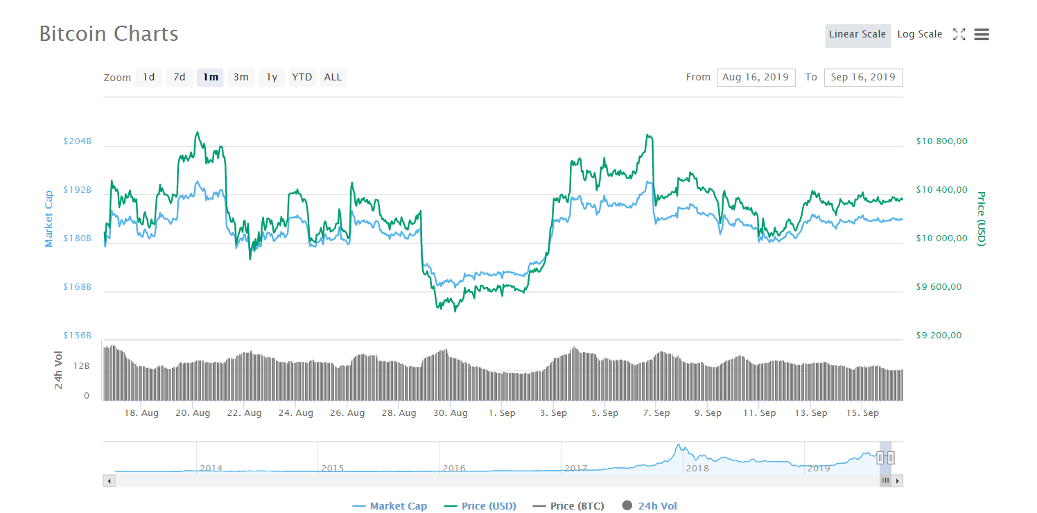This screenshot has width=1037, height=513.
Task: Click the 1. Sep date label
Action: tap(502, 413)
